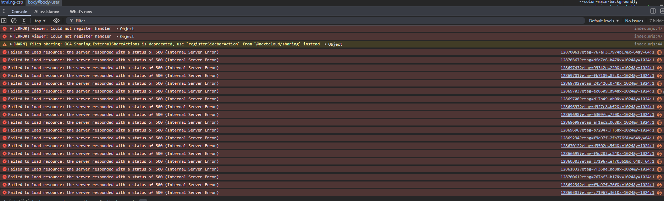Image resolution: width=664 pixels, height=201 pixels.
Task: Open the top JavaScript context dropdown
Action: click(40, 21)
